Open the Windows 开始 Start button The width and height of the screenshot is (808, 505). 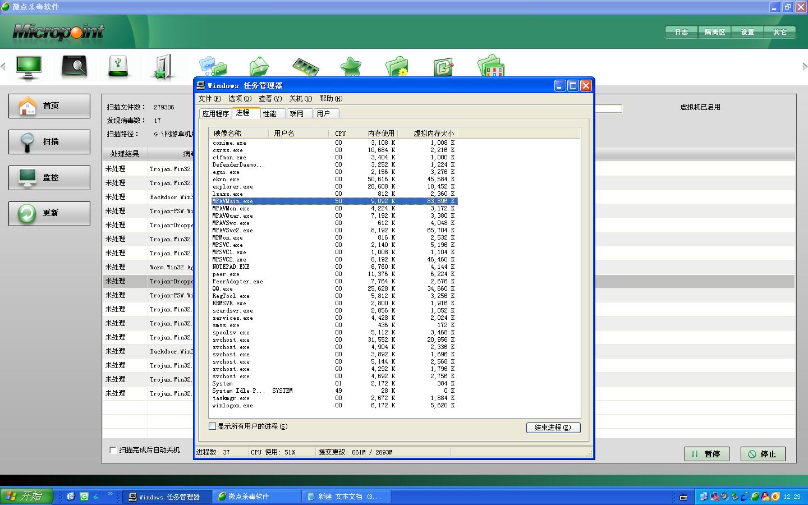26,496
